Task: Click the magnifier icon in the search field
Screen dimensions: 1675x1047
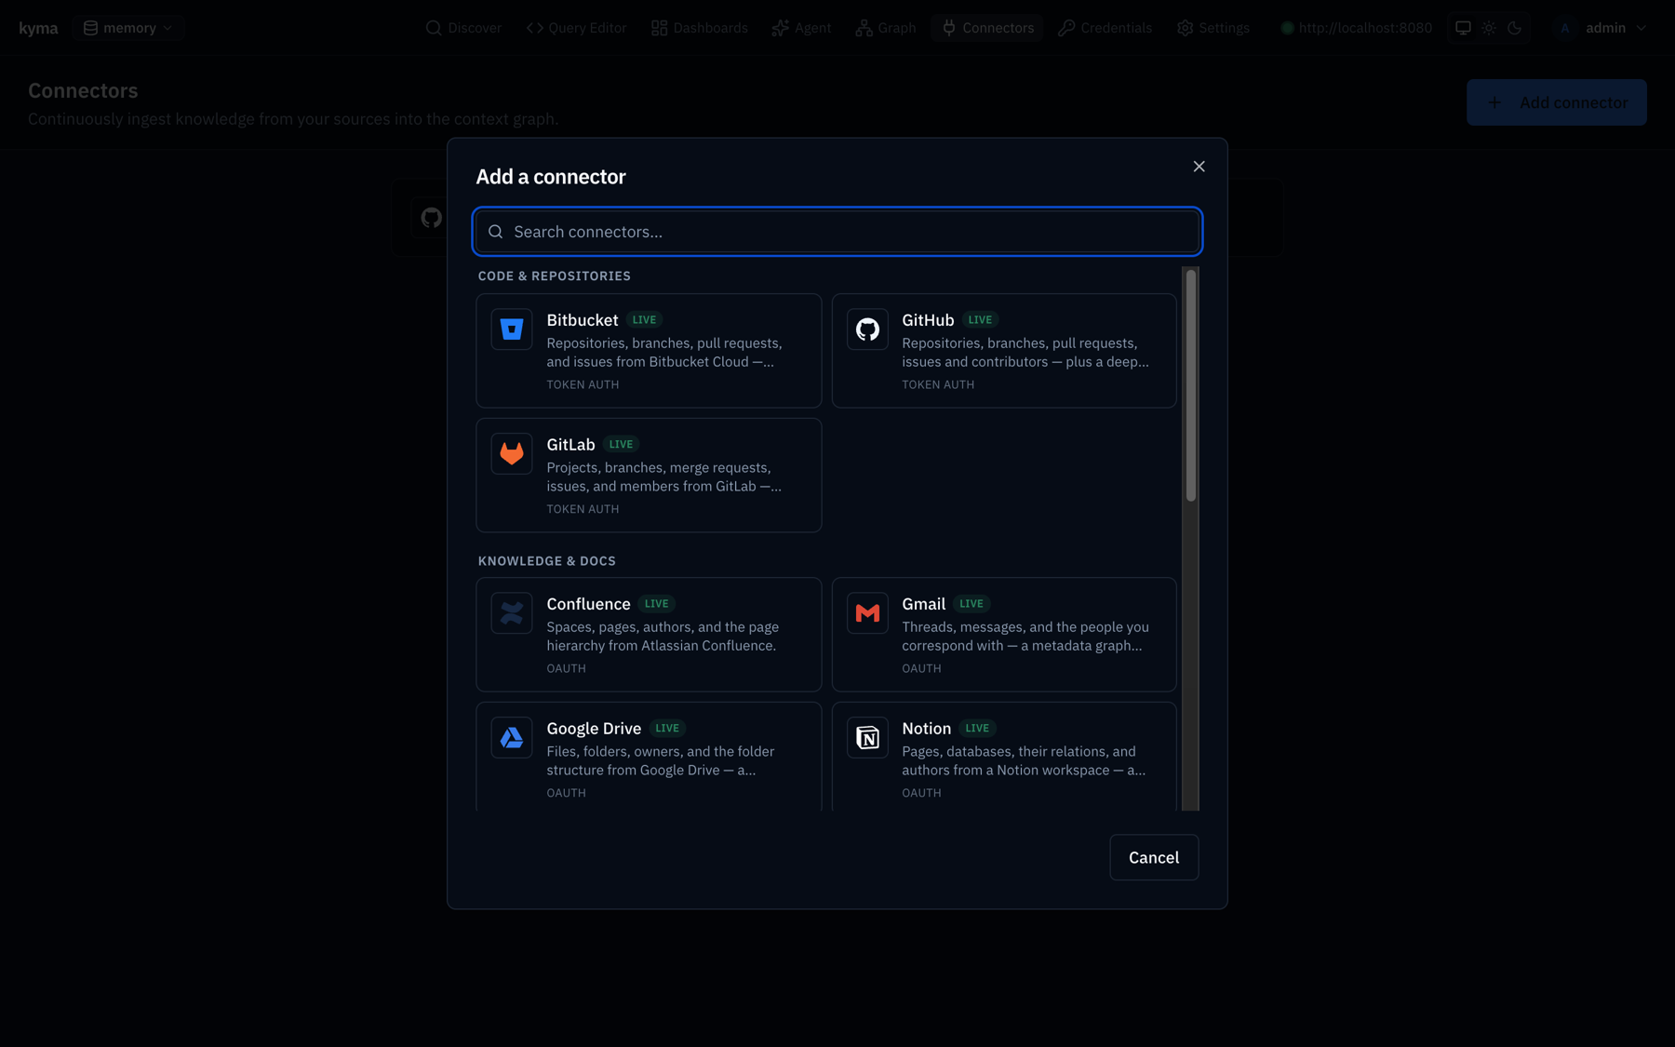Action: coord(496,232)
